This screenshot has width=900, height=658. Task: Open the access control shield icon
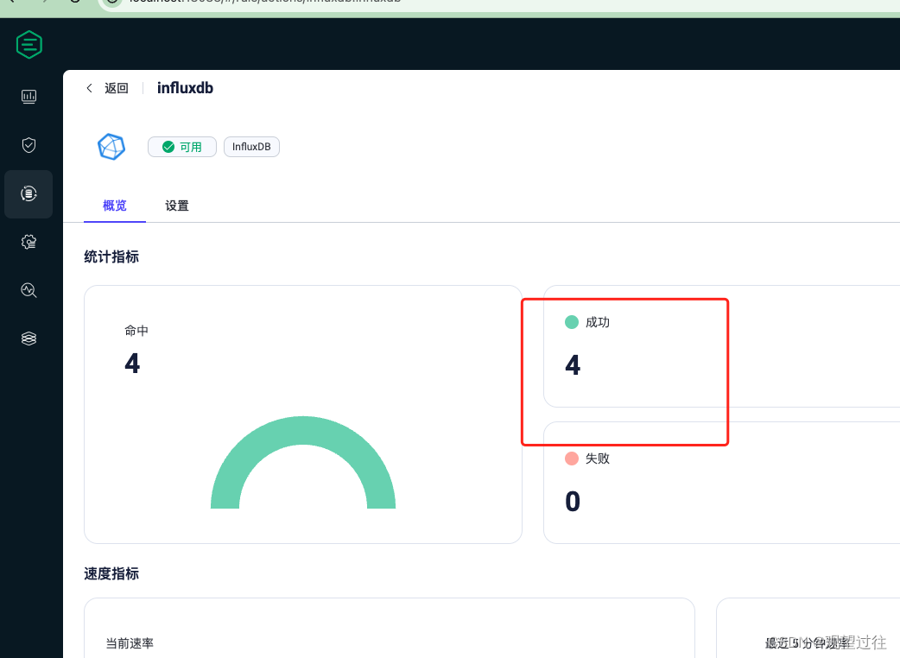[x=29, y=145]
